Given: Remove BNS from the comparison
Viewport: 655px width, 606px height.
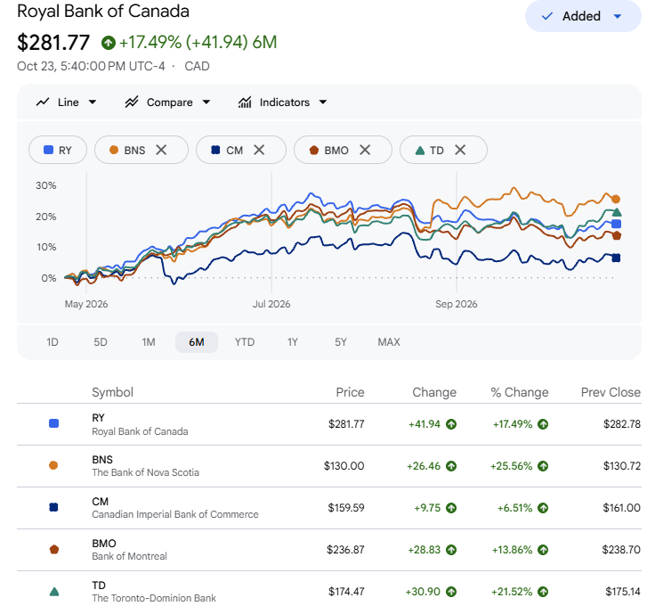Looking at the screenshot, I should pyautogui.click(x=161, y=150).
